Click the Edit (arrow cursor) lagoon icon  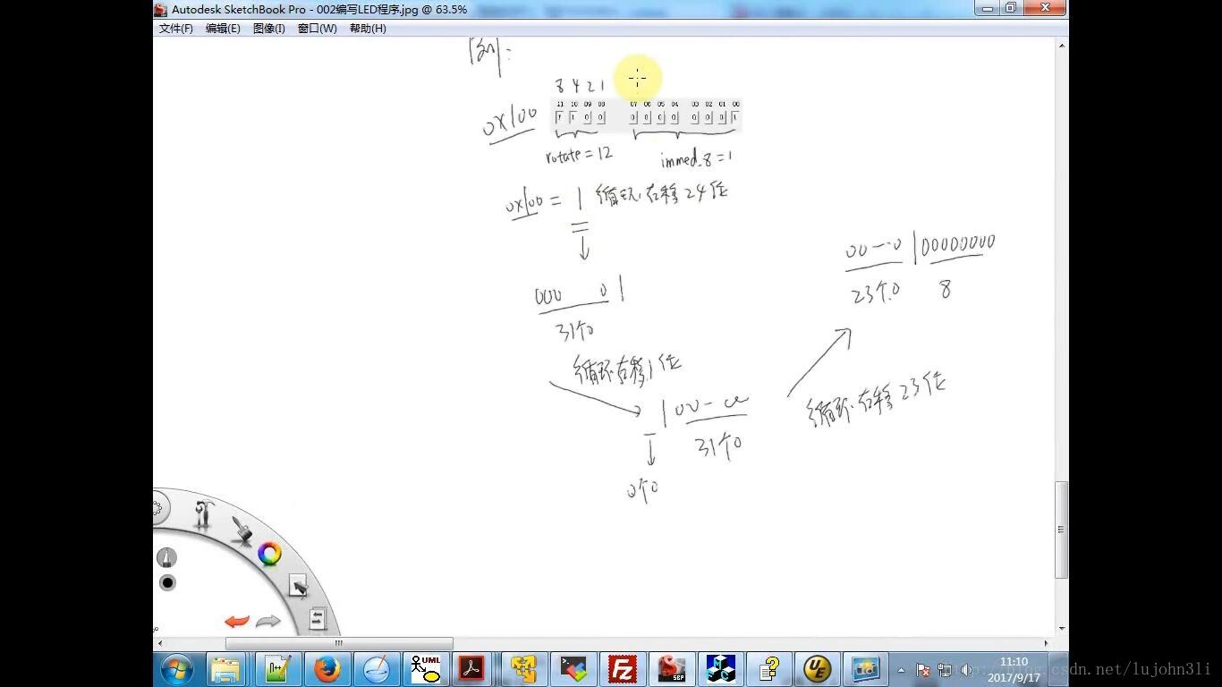(298, 586)
